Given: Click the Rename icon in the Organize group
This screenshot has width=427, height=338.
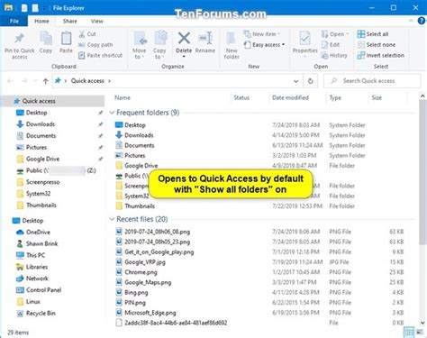Looking at the screenshot, I should pyautogui.click(x=205, y=39).
